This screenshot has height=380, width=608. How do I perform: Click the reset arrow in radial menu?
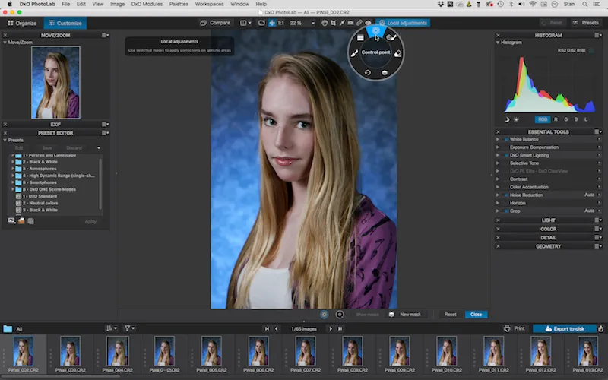point(367,72)
